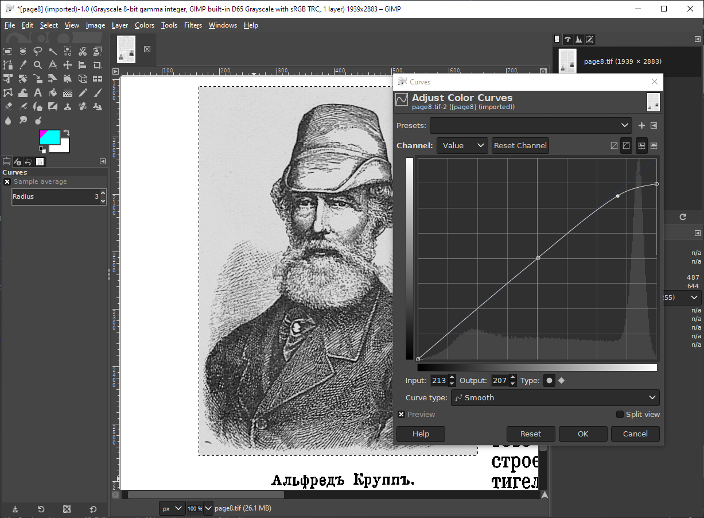Save tool preset icon at bottom left
Viewport: 704px width, 518px height.
pyautogui.click(x=15, y=509)
